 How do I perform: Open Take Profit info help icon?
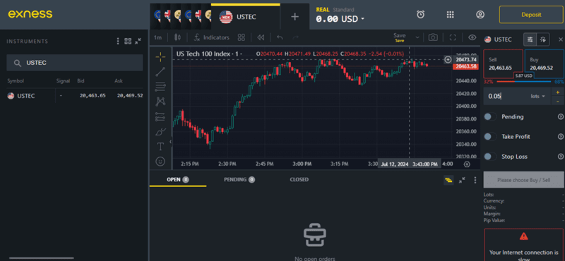click(560, 136)
